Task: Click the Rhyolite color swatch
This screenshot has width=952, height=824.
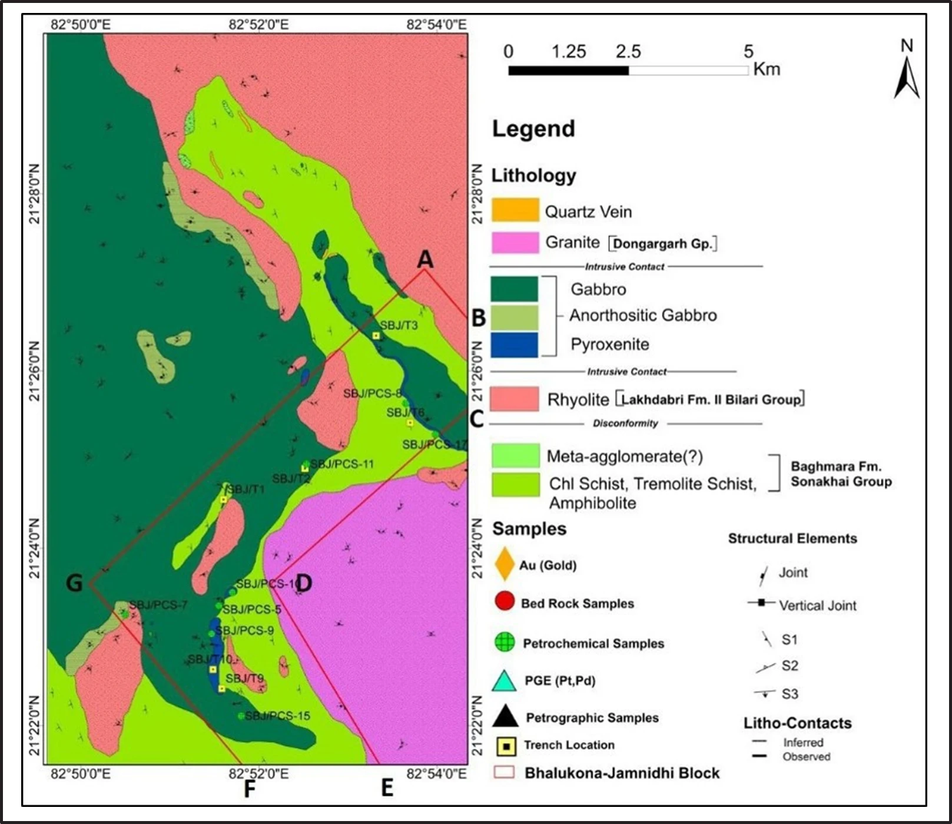Action: click(515, 399)
